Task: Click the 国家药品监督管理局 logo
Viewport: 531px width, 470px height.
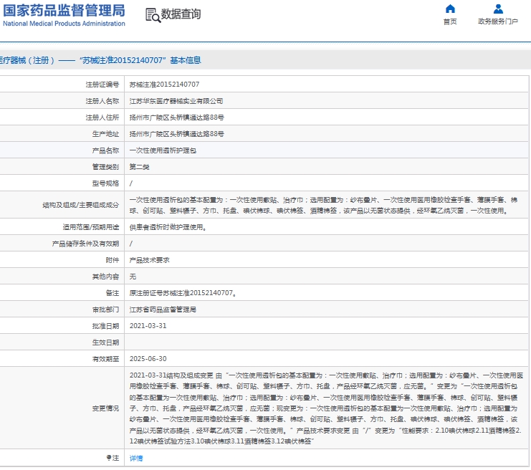Action: click(64, 11)
